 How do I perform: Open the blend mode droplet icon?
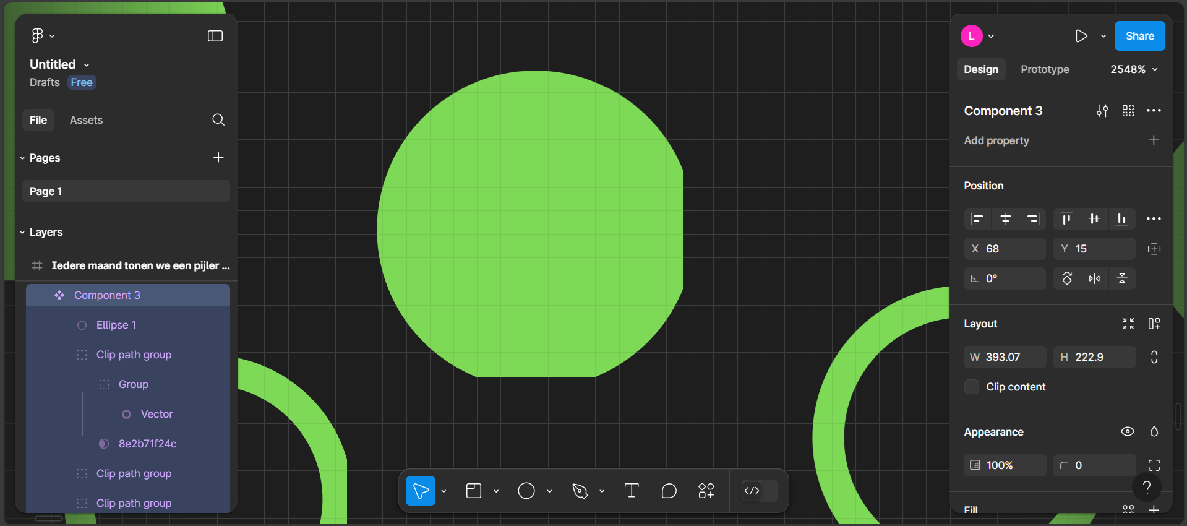click(x=1154, y=432)
